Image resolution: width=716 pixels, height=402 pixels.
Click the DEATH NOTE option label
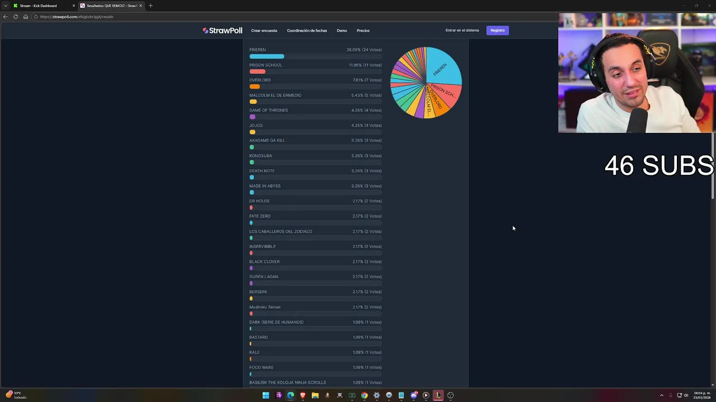pos(262,171)
